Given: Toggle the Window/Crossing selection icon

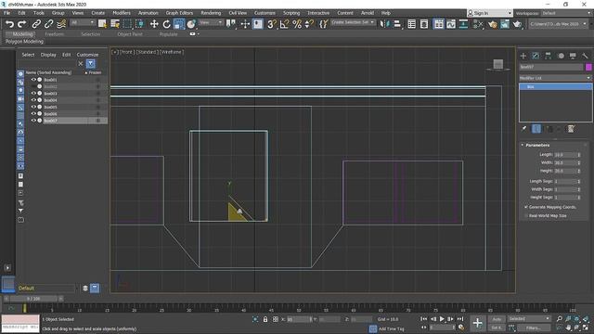Looking at the screenshot, I should point(140,24).
